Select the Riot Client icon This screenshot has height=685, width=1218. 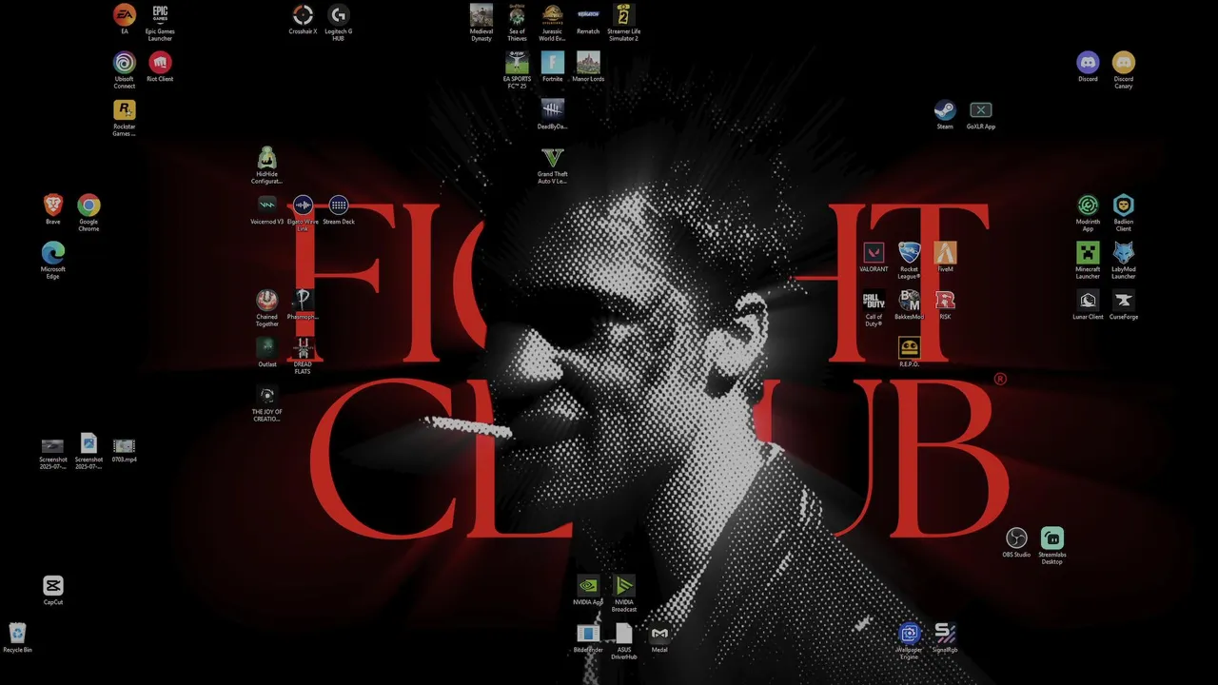(x=160, y=63)
